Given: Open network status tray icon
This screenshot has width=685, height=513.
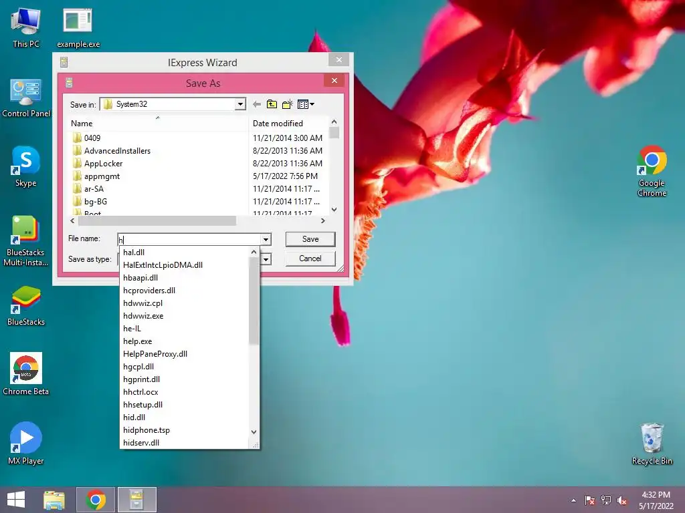Looking at the screenshot, I should (606, 500).
